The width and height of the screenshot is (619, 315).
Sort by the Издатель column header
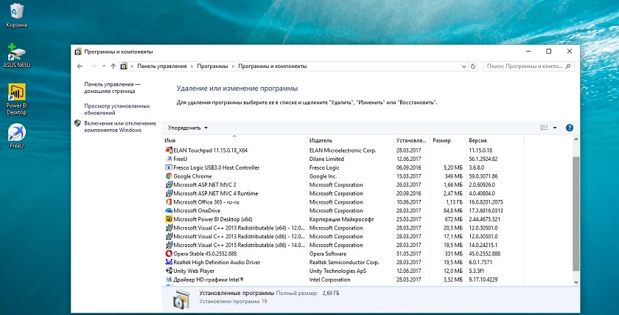click(350, 140)
